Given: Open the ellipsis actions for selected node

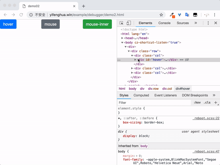Looking at the screenshot, I should coord(119,60).
